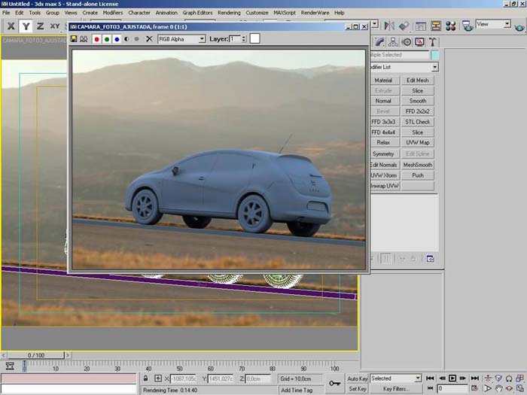Toggle the blue channel display
Image resolution: width=527 pixels, height=395 pixels.
point(117,38)
